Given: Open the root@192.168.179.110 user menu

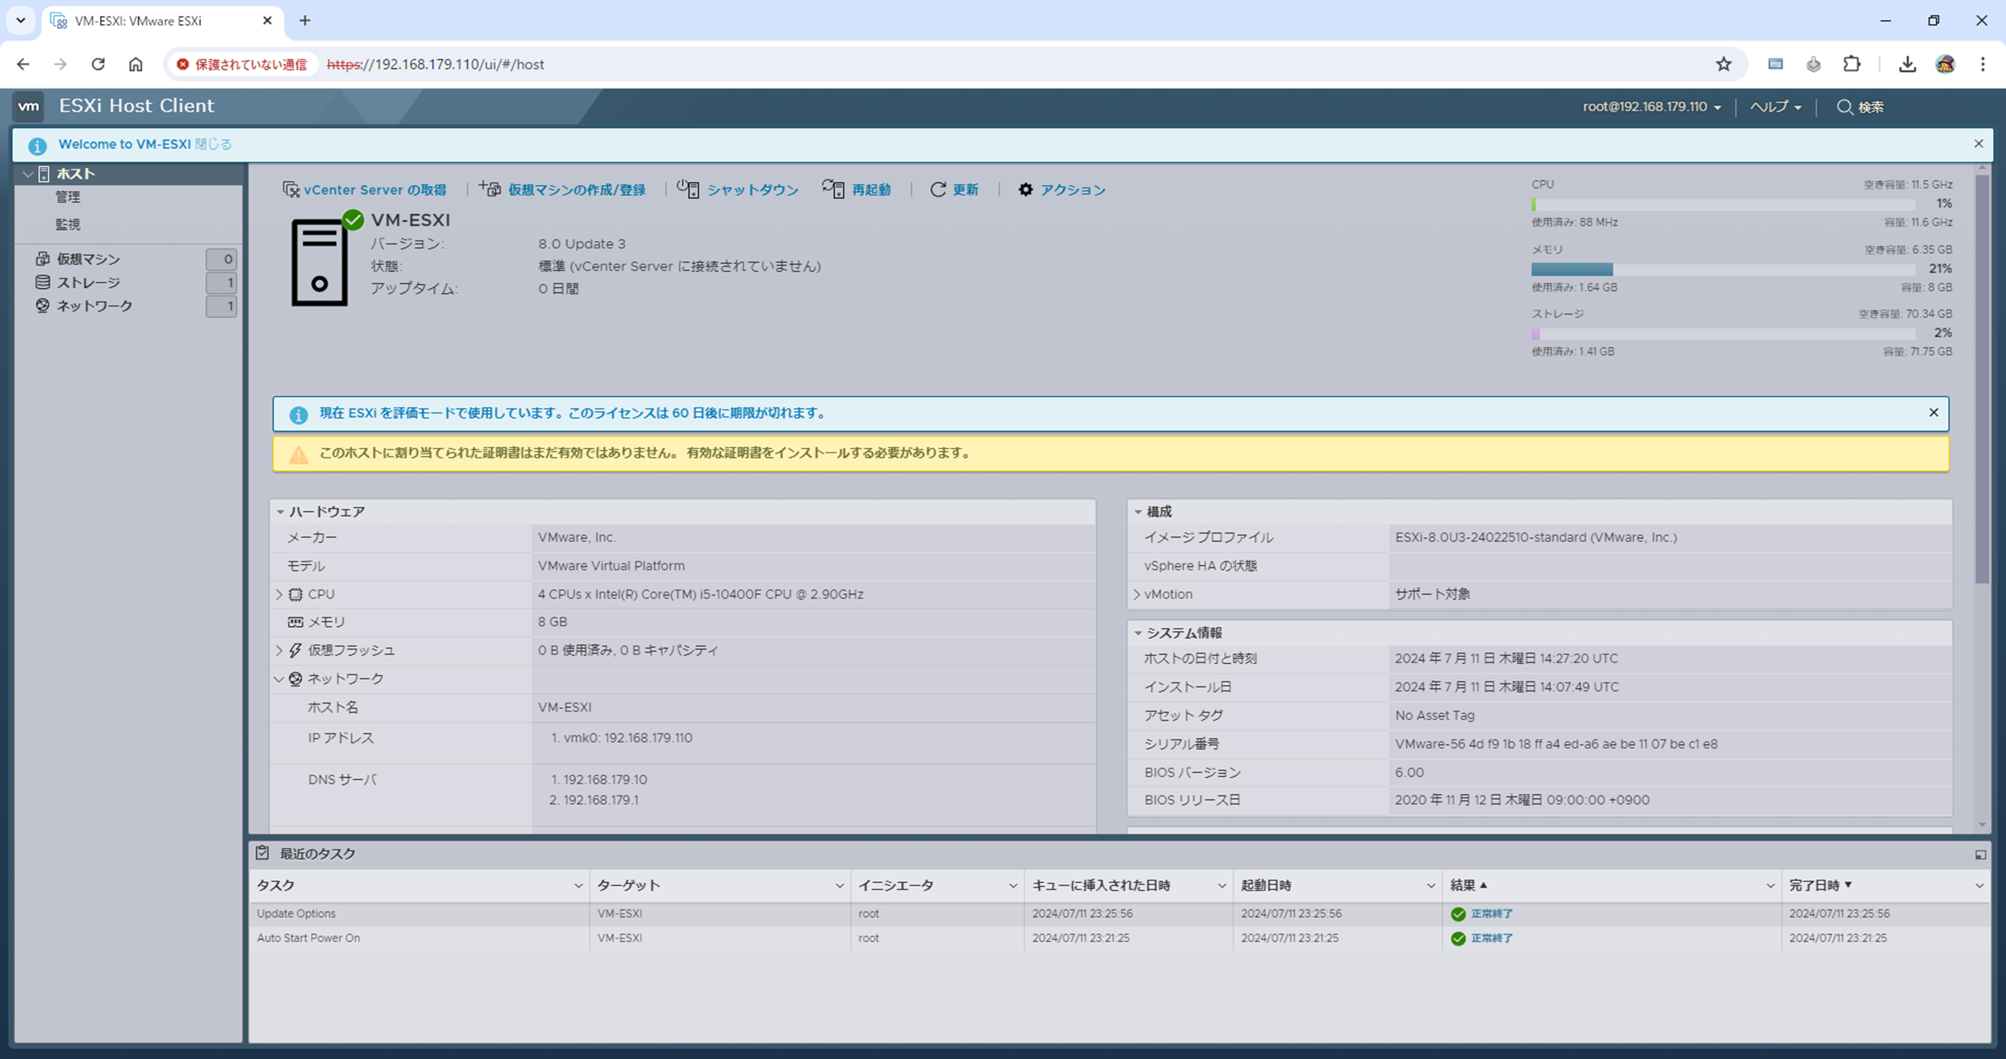Looking at the screenshot, I should coord(1651,107).
